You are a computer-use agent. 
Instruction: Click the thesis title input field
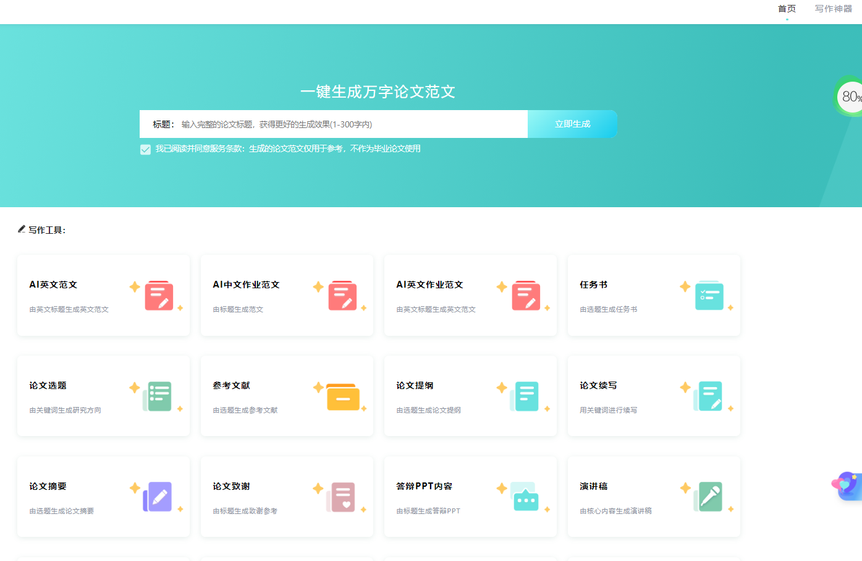pyautogui.click(x=334, y=124)
